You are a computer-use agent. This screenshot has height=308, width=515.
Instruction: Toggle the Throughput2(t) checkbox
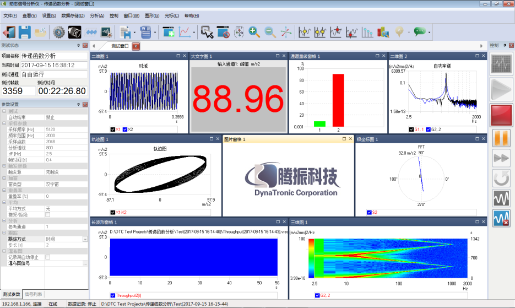(113, 295)
